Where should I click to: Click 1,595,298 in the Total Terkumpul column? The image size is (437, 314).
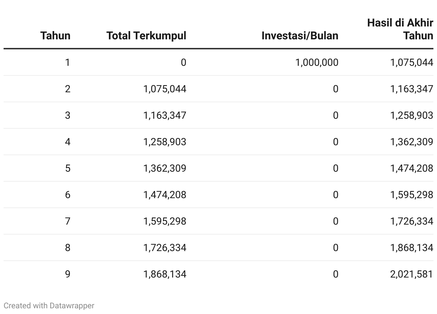[x=164, y=221]
